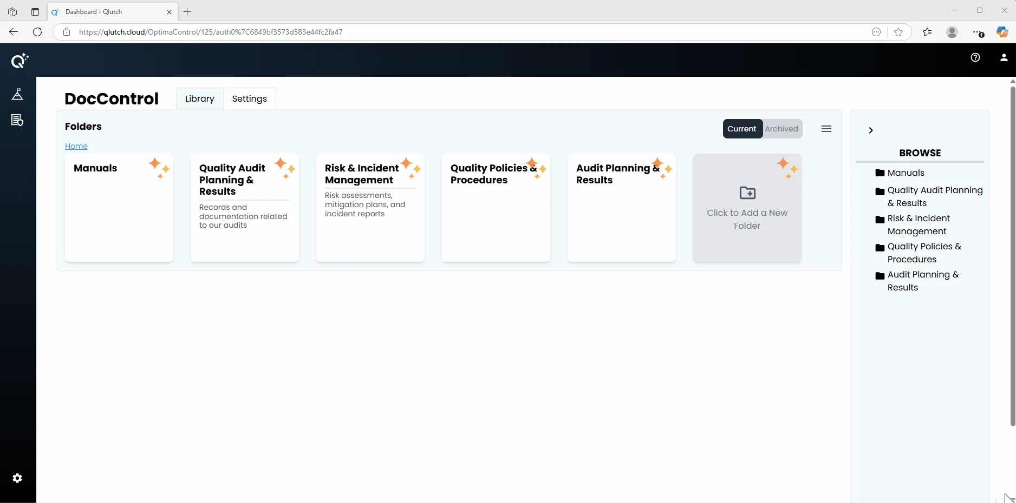Click sparkle icon on Audit Planning & Results card
Viewport: 1016px width, 503px height.
click(662, 168)
